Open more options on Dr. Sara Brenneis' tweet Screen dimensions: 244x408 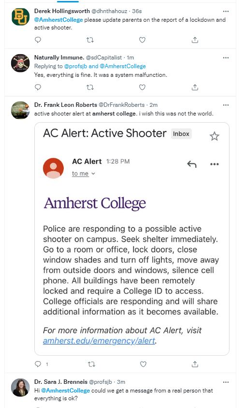(226, 382)
